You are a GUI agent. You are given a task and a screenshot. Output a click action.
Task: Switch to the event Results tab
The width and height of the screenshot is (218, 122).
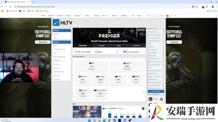pyautogui.click(x=102, y=46)
